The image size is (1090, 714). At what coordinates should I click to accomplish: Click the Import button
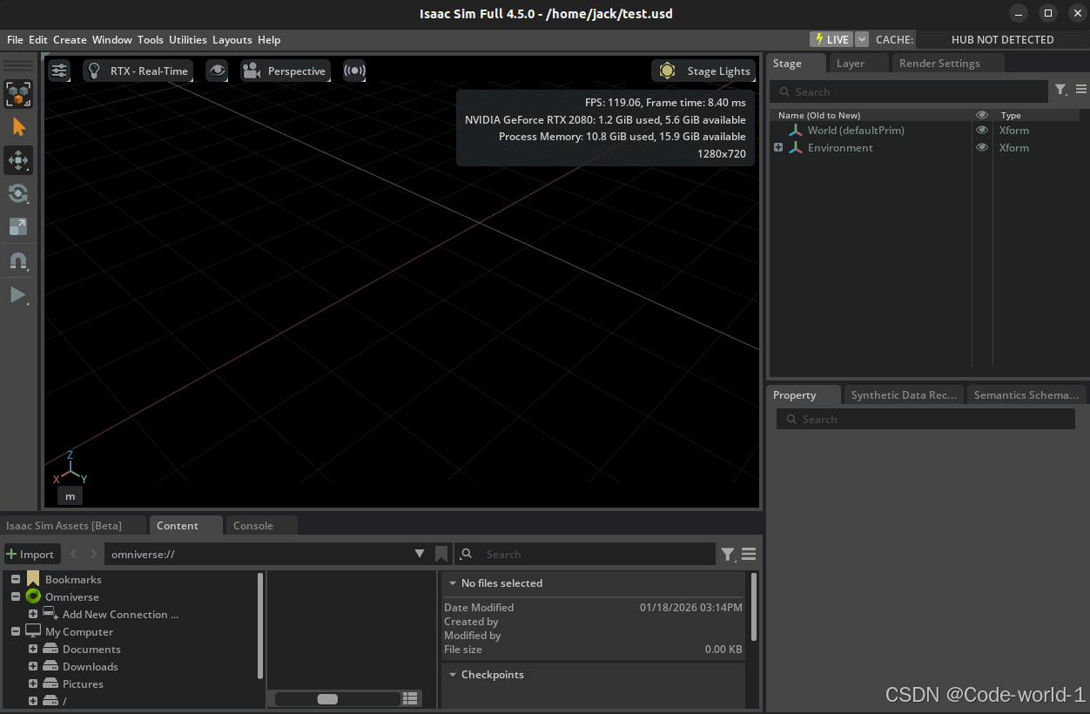point(31,554)
